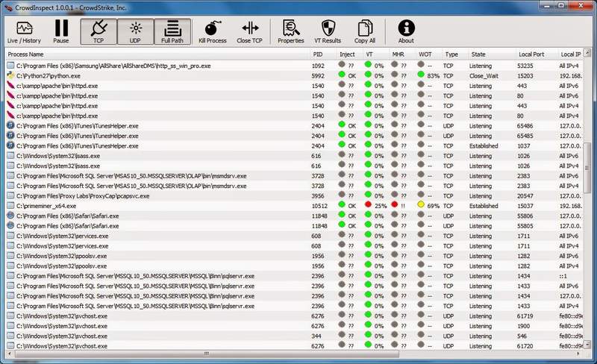Click the spoolsv.exe row listening on IPv6
Viewport: 597px width, 364px height.
(x=294, y=257)
